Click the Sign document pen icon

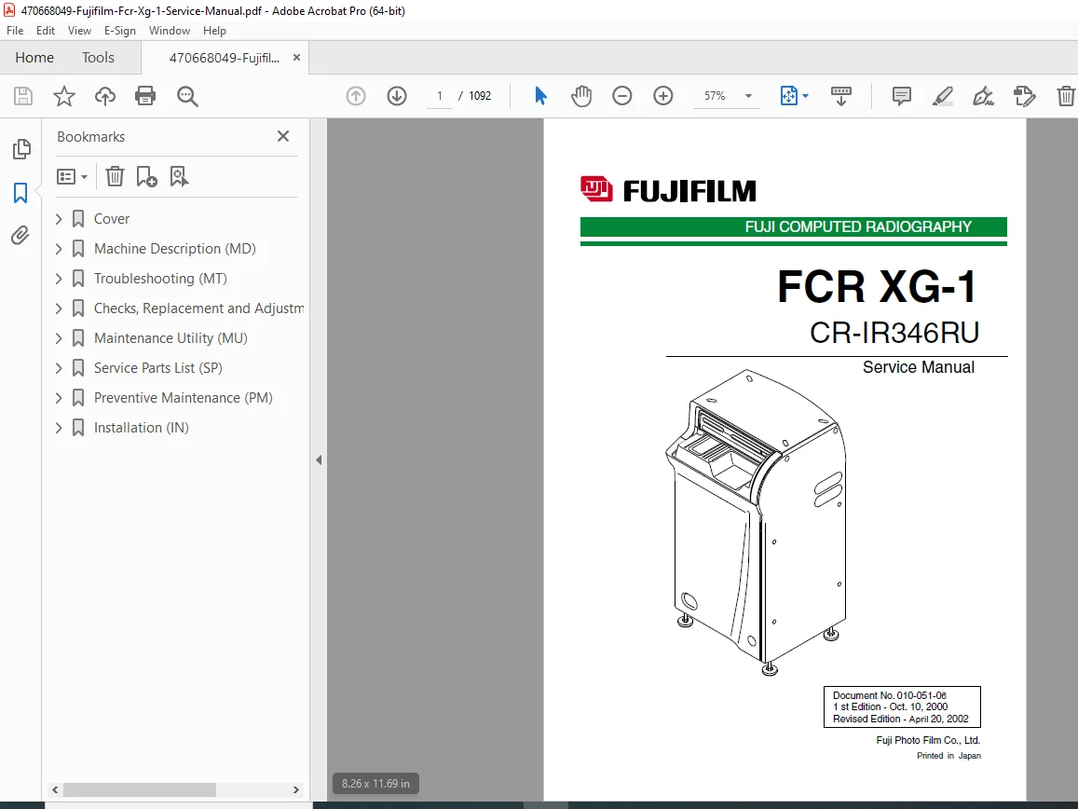pos(983,96)
